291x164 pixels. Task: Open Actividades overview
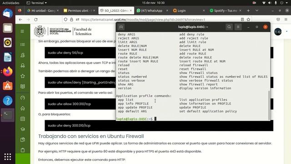pos(11,3)
